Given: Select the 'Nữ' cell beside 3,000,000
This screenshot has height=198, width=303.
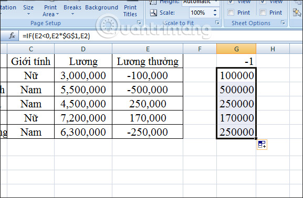Looking at the screenshot, I should (31, 75).
